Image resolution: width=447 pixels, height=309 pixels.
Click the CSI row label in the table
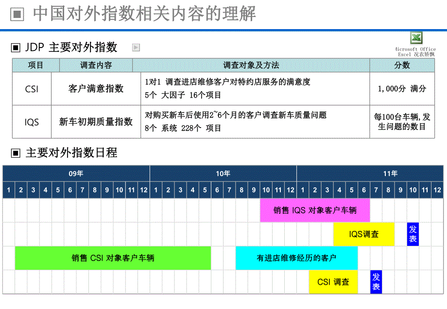[32, 89]
